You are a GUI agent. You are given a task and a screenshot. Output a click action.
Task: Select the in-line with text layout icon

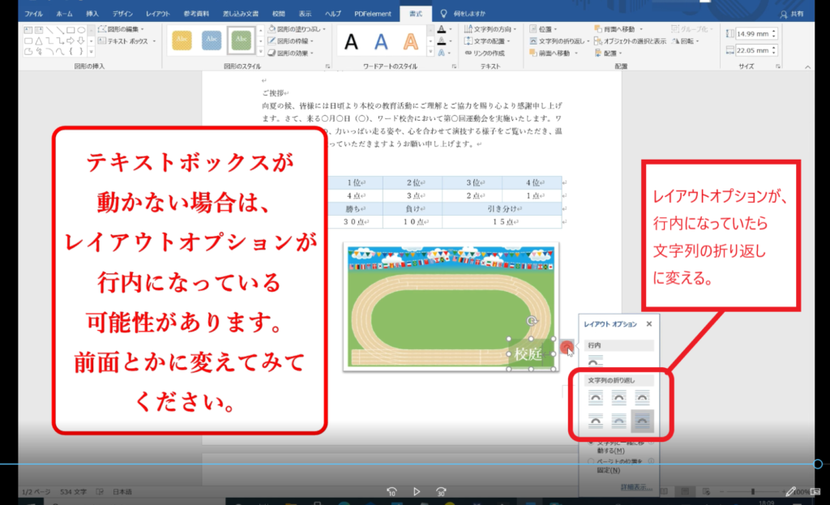pos(596,362)
